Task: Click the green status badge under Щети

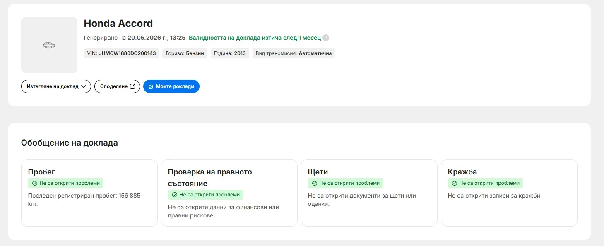Action: pos(345,183)
